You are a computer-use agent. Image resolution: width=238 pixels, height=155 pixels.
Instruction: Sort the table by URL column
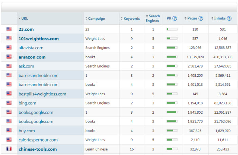(x=24, y=19)
